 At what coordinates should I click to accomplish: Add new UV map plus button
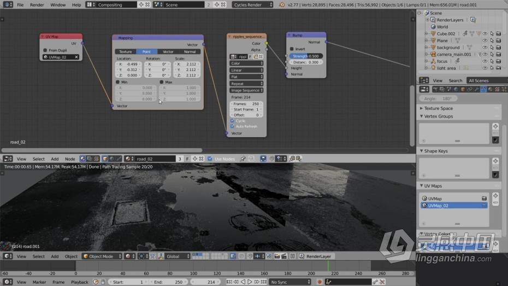coord(495,196)
